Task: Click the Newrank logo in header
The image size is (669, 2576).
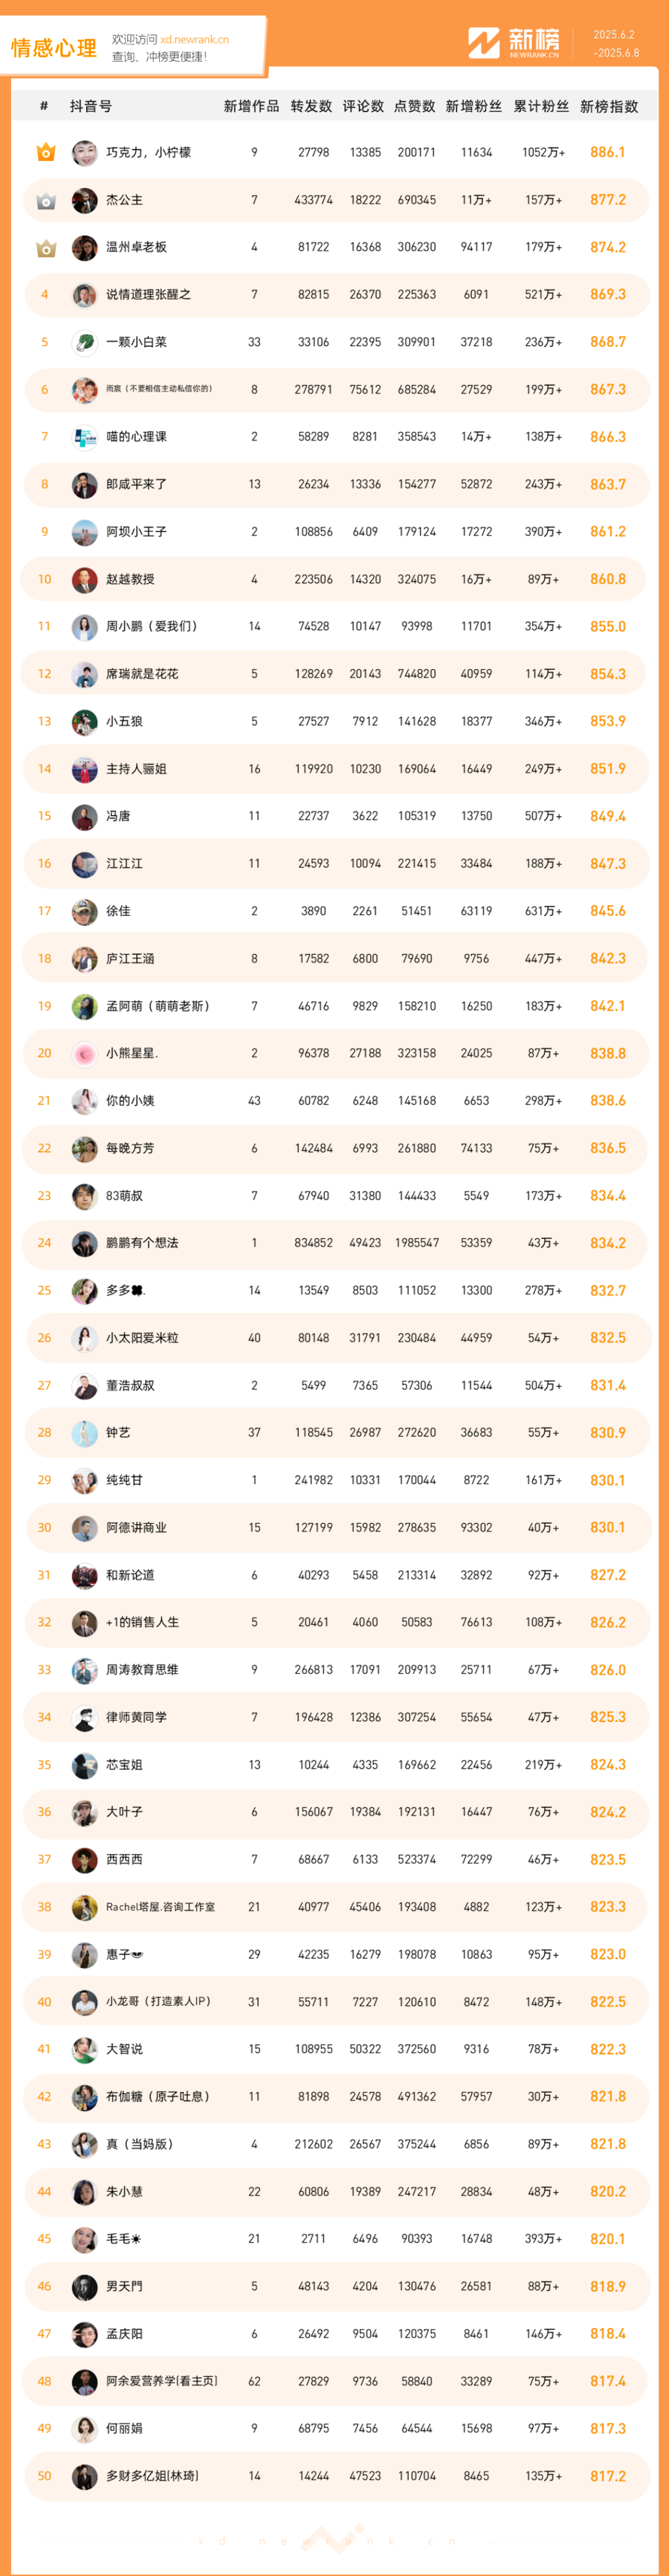Action: point(514,43)
